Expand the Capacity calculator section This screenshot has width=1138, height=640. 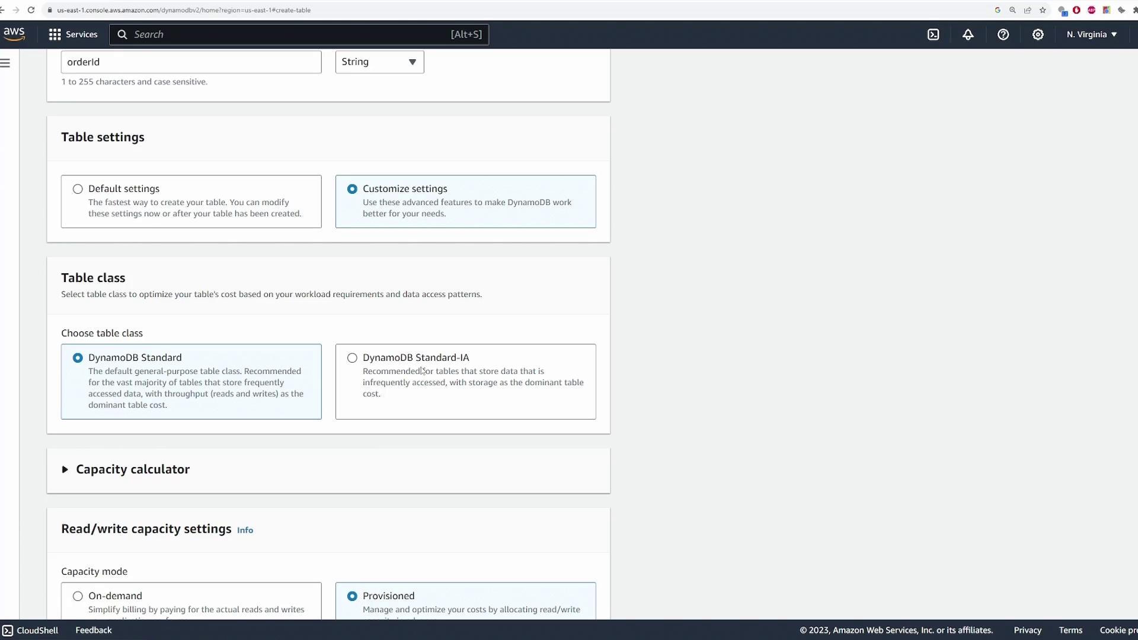[x=65, y=469]
